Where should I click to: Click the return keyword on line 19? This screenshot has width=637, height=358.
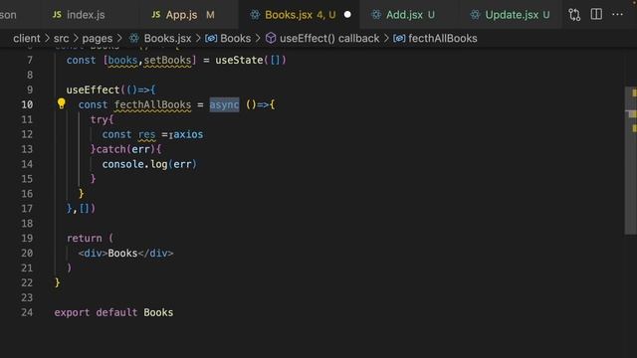[x=84, y=239]
